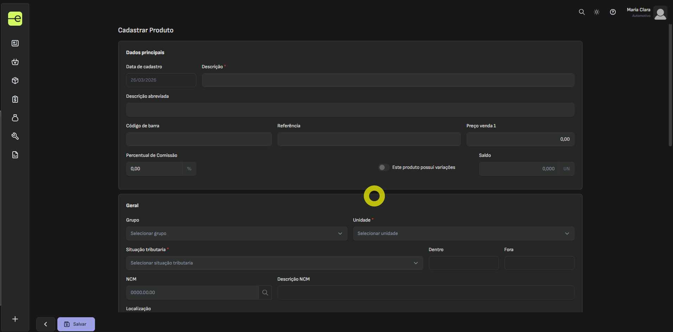Open the dollar clipboard sidebar icon
This screenshot has width=673, height=332.
[15, 99]
